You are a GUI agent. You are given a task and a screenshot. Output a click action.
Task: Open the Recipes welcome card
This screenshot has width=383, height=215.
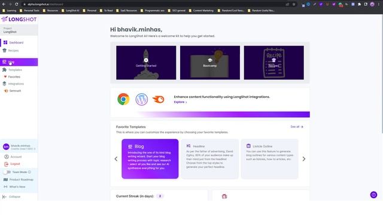click(274, 63)
